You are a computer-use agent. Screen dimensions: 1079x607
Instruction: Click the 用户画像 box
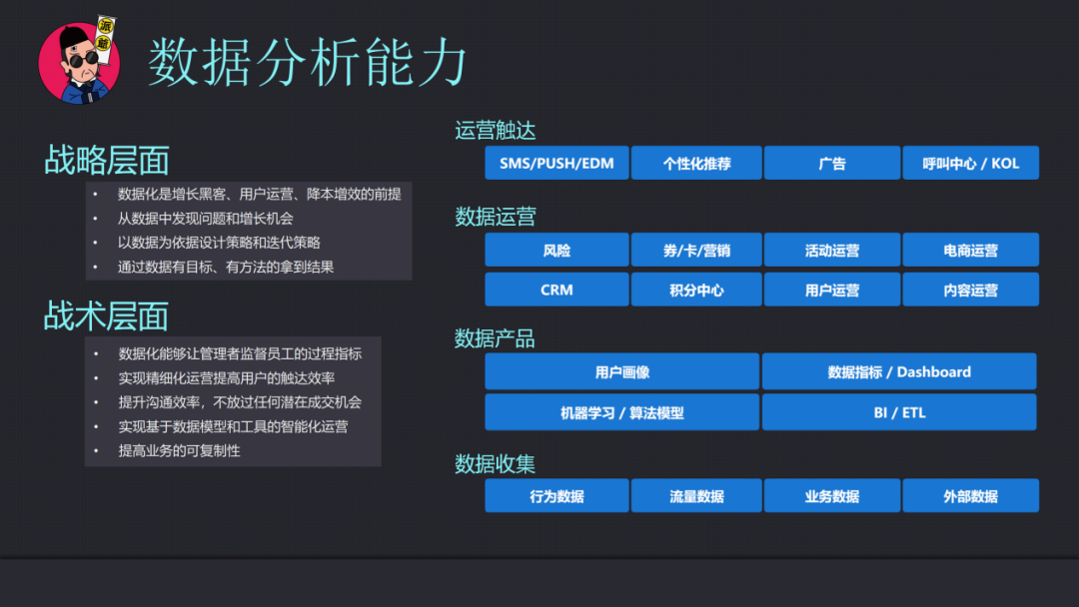click(622, 371)
